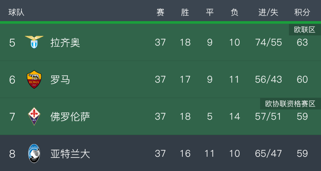Tap the 欧联区 zone label
Screen dimensions: 321x171
click(305, 30)
